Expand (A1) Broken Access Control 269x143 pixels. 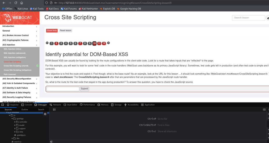click(x=20, y=35)
